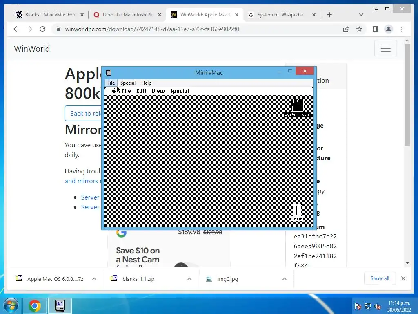The height and width of the screenshot is (314, 418).
Task: Open the Mini vMac Help menu
Action: [x=146, y=83]
